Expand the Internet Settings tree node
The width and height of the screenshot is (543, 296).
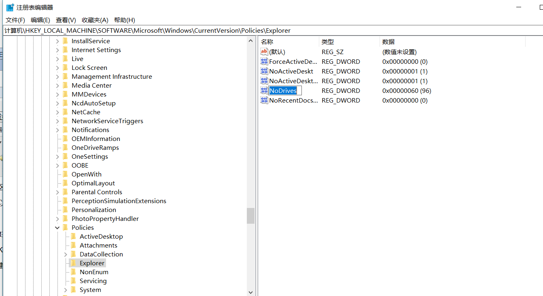coord(57,50)
